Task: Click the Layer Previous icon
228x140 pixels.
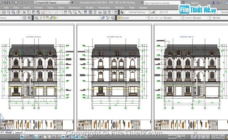Action: (108, 18)
